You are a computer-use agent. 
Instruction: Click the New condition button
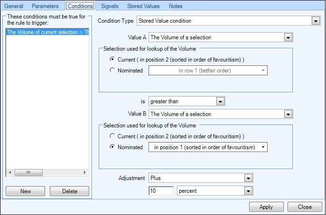click(x=25, y=191)
